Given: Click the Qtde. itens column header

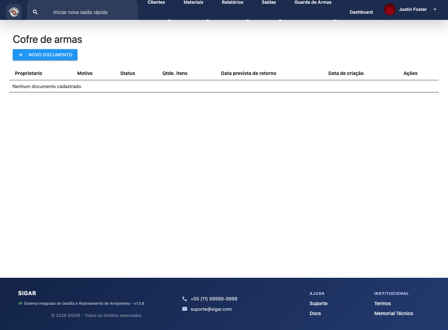Looking at the screenshot, I should point(175,73).
